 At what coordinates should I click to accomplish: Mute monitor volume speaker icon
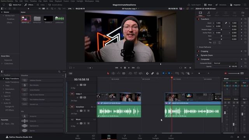click(226, 73)
